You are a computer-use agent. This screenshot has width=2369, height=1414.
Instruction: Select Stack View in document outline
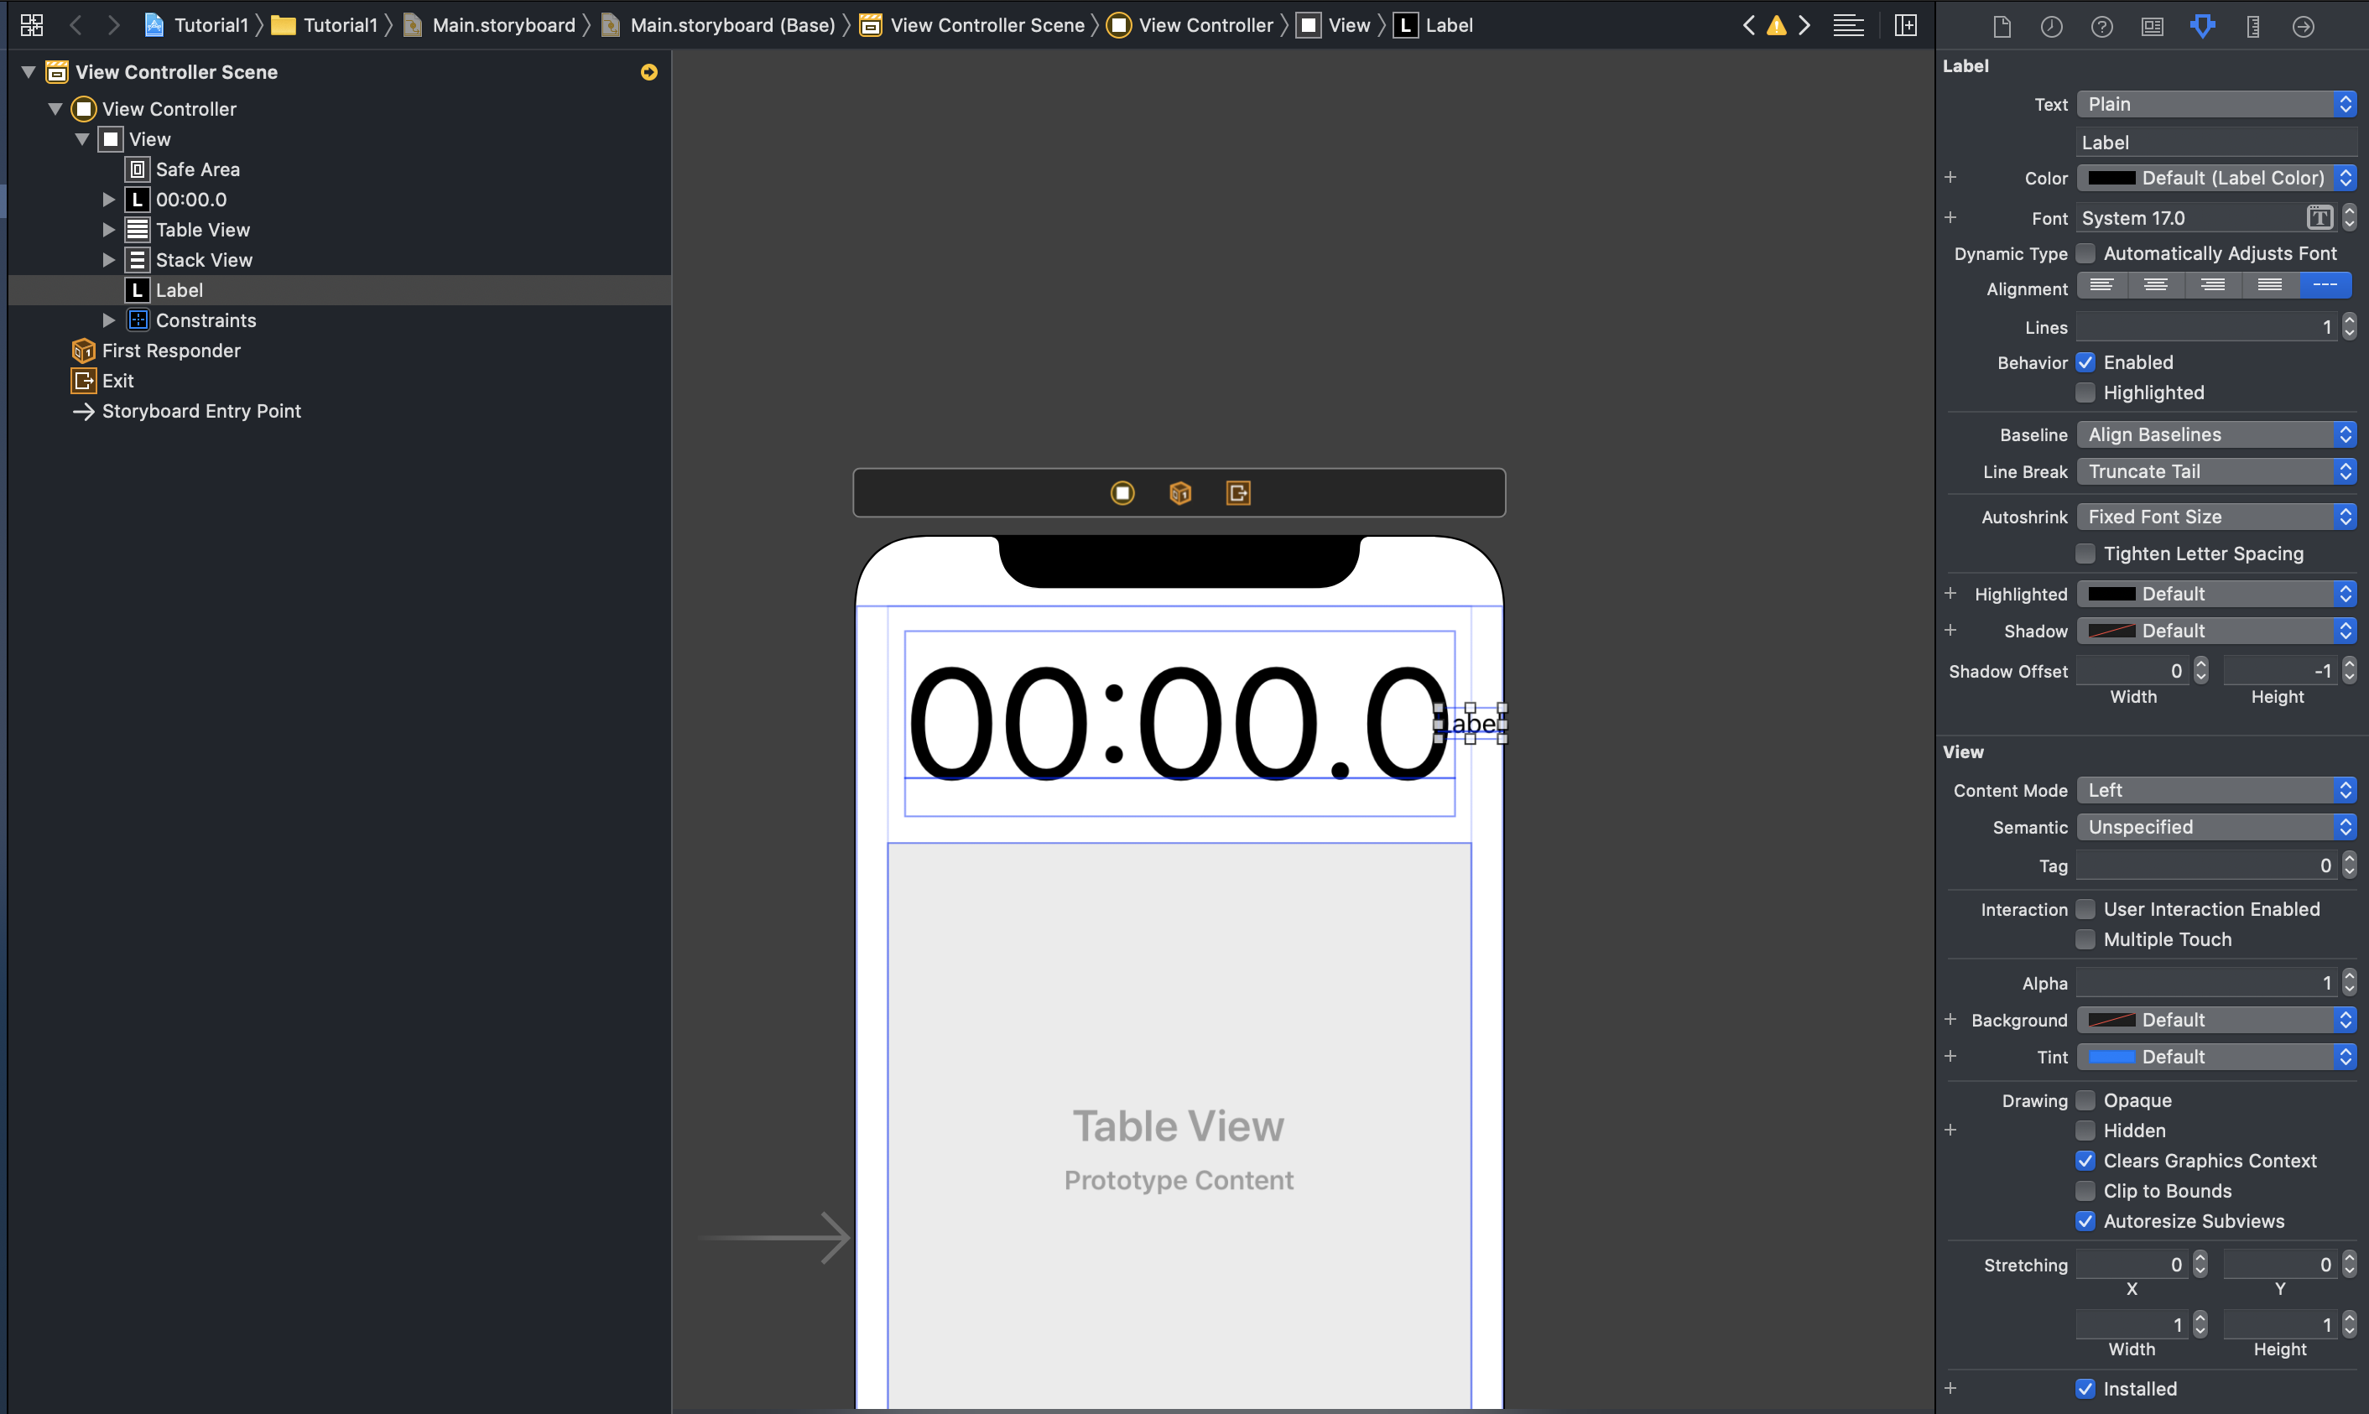point(204,260)
